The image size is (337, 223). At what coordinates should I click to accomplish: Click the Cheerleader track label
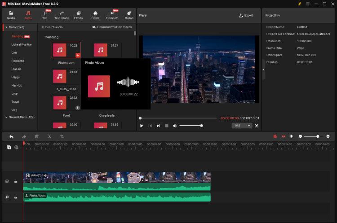coord(107,115)
